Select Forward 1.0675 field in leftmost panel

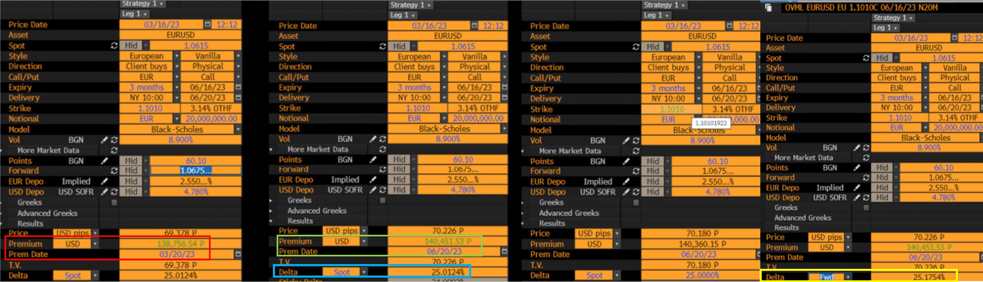pos(196,171)
